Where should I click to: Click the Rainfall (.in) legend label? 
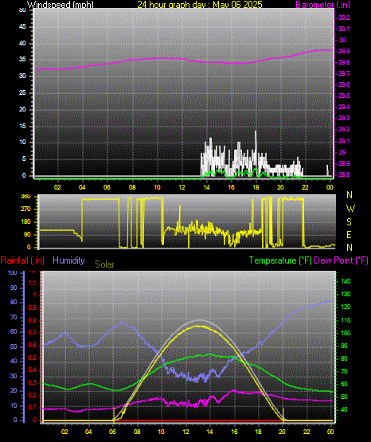click(x=22, y=260)
